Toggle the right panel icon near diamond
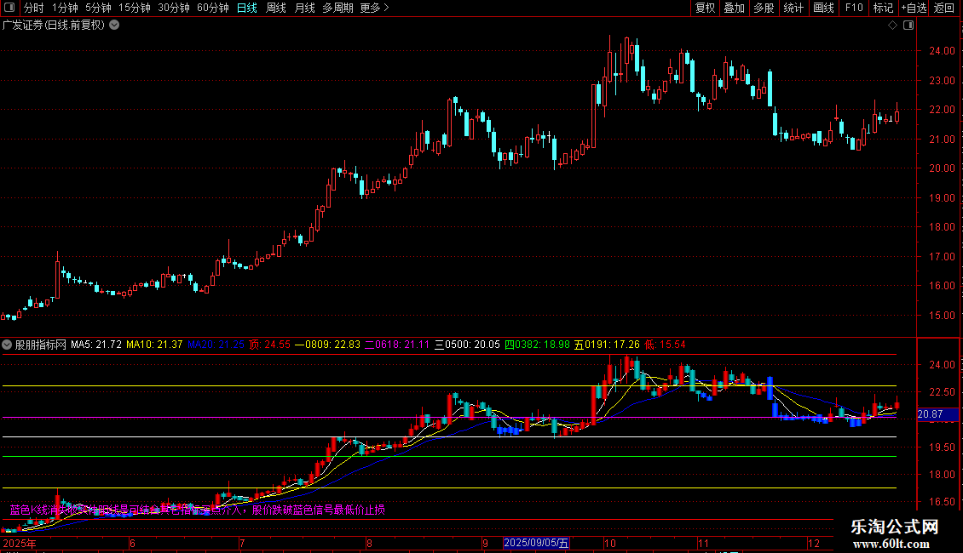 click(908, 26)
